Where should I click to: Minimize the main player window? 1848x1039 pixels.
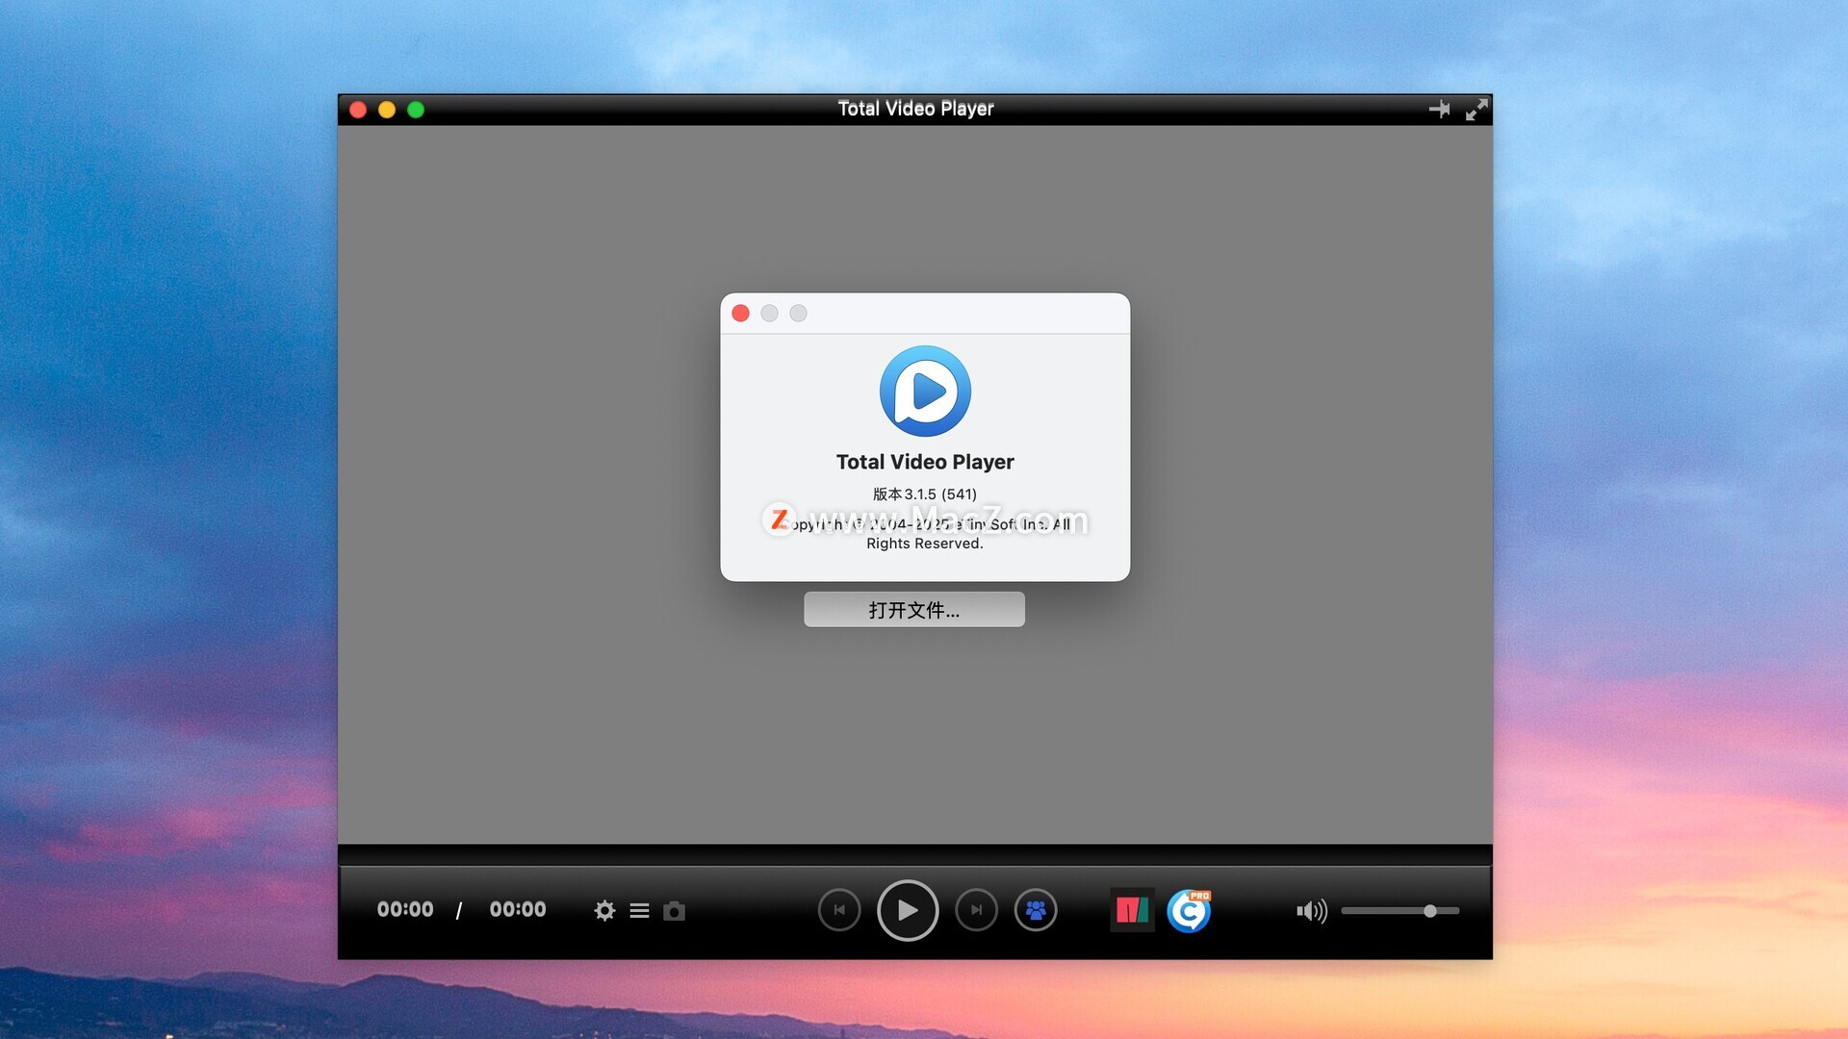387,110
